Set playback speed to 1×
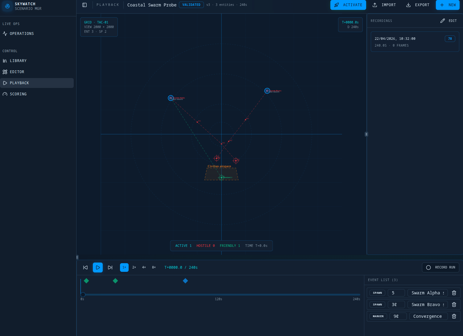Image resolution: width=463 pixels, height=336 pixels. tap(124, 268)
